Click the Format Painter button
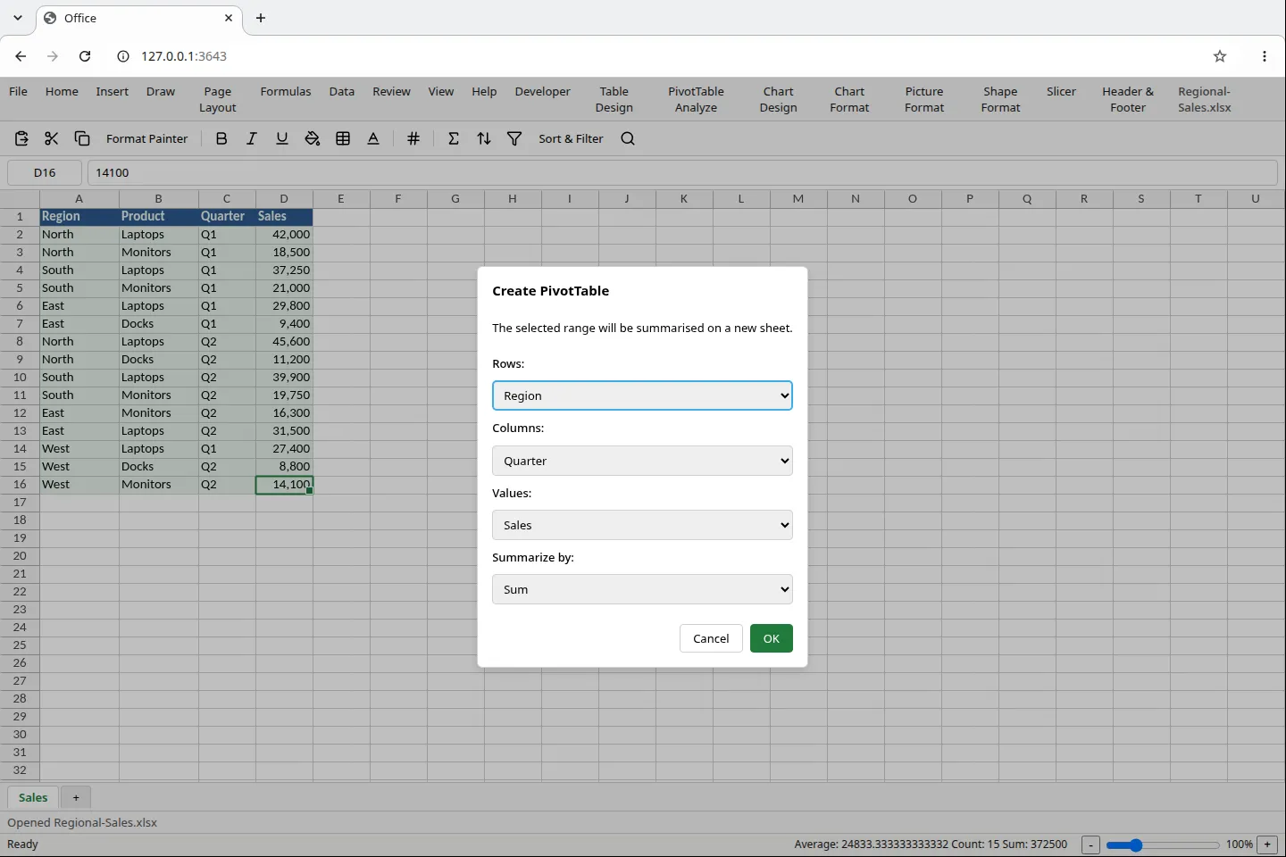The height and width of the screenshot is (857, 1286). (147, 138)
